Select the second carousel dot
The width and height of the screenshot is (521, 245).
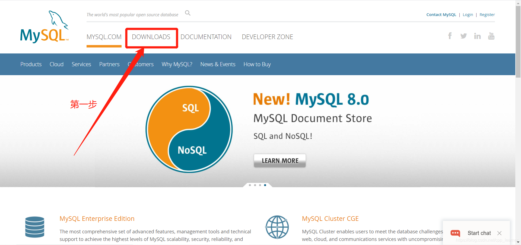pos(255,185)
